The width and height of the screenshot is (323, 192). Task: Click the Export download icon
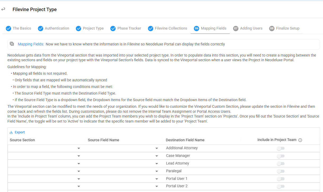11,132
